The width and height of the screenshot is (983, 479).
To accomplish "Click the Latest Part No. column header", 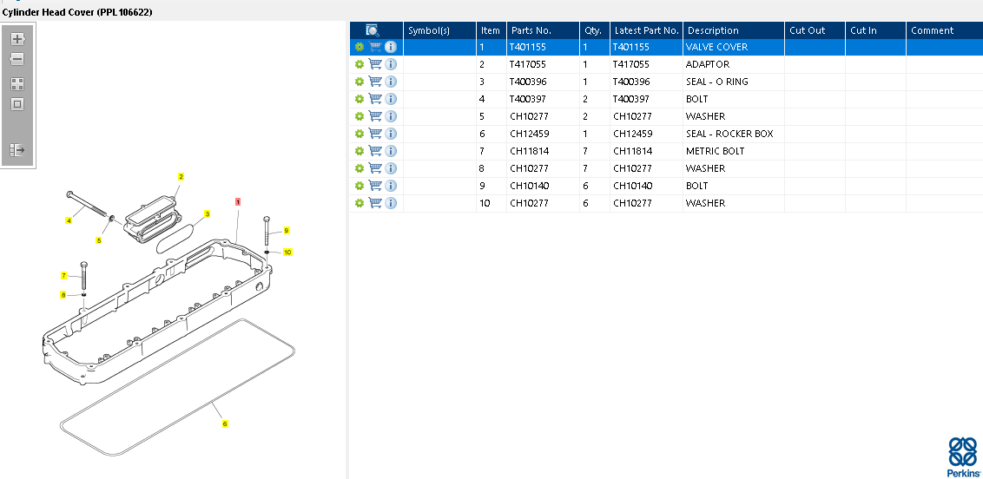I will point(646,30).
